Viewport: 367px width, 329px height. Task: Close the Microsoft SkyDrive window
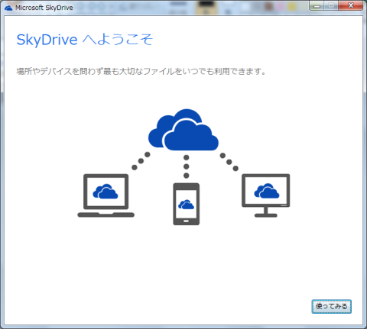[x=351, y=5]
